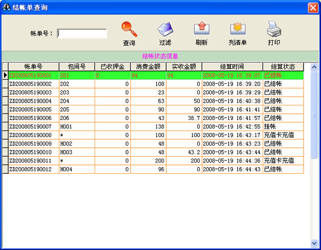This screenshot has height=250, width=321.
Task: Click the 打印 printer icon
Action: (x=274, y=29)
